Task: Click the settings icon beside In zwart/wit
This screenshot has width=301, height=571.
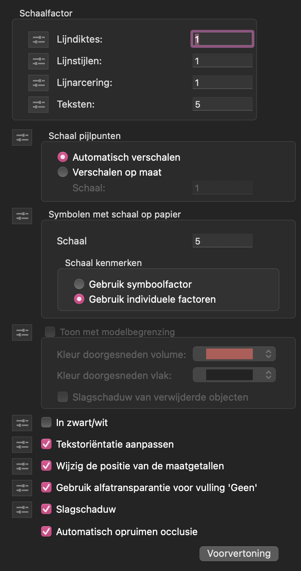Action: [x=22, y=423]
